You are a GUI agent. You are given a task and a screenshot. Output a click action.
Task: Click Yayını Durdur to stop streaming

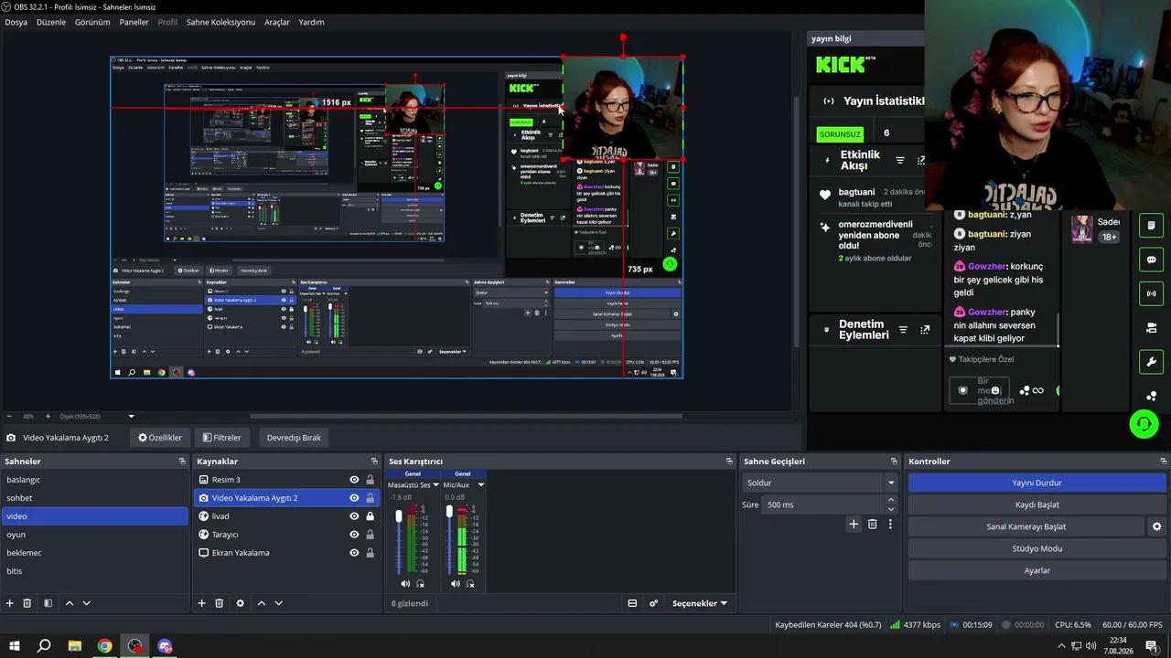pyautogui.click(x=1037, y=483)
